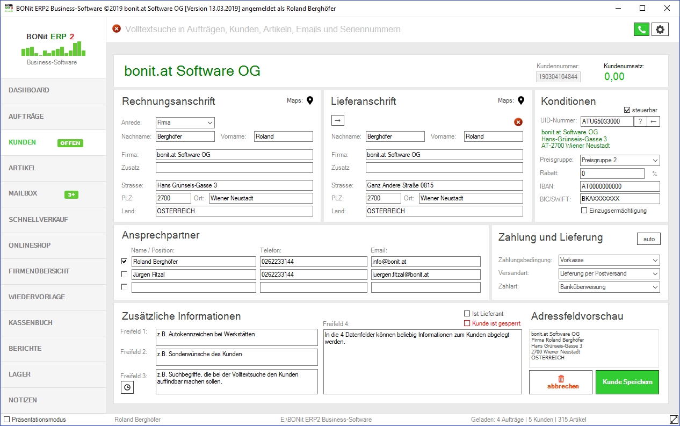Uncheck the Roland Berghöfer contact checkbox
680x426 pixels.
(x=125, y=262)
